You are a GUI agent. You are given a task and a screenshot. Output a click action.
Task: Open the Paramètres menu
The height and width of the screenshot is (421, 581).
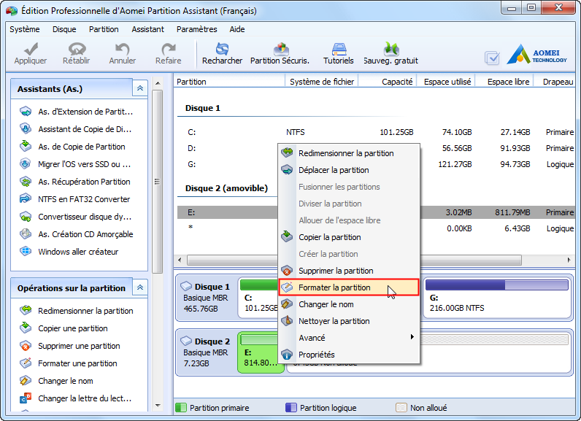click(x=197, y=29)
